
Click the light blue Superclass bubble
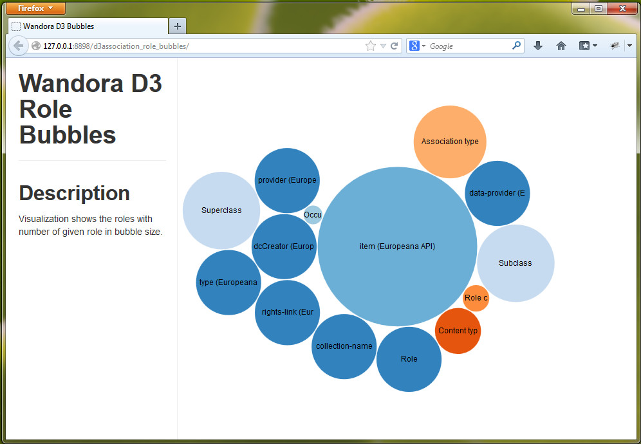[221, 210]
